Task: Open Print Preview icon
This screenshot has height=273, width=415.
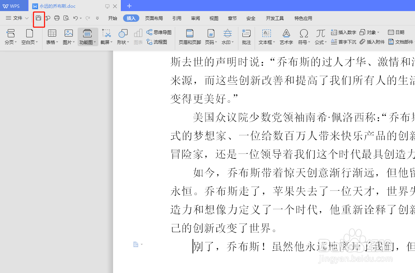Action: coord(66,18)
